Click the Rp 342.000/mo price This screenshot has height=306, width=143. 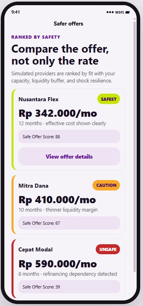(58, 114)
